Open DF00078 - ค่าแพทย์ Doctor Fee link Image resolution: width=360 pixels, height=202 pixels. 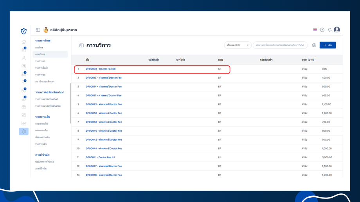104,175
